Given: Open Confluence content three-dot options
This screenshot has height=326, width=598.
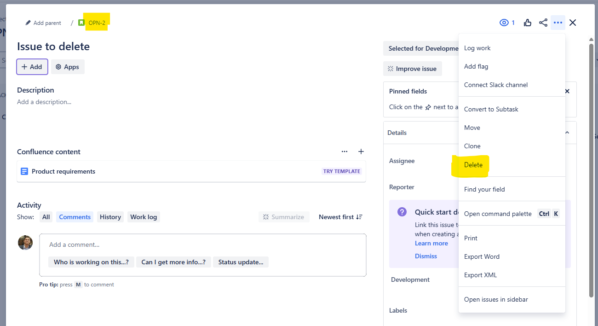Looking at the screenshot, I should coord(345,151).
